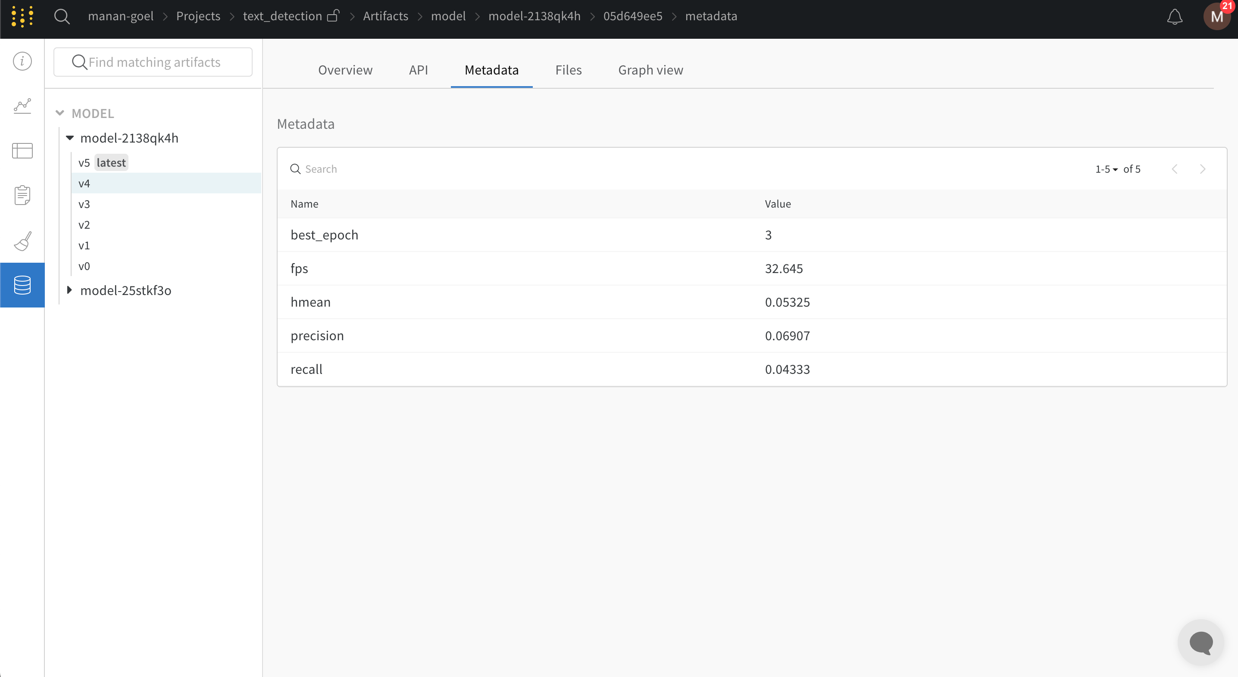The width and height of the screenshot is (1238, 677).
Task: Open the Weights & Biases app grid menu
Action: point(21,16)
